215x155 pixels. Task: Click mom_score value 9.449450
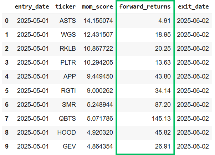[x=100, y=76]
